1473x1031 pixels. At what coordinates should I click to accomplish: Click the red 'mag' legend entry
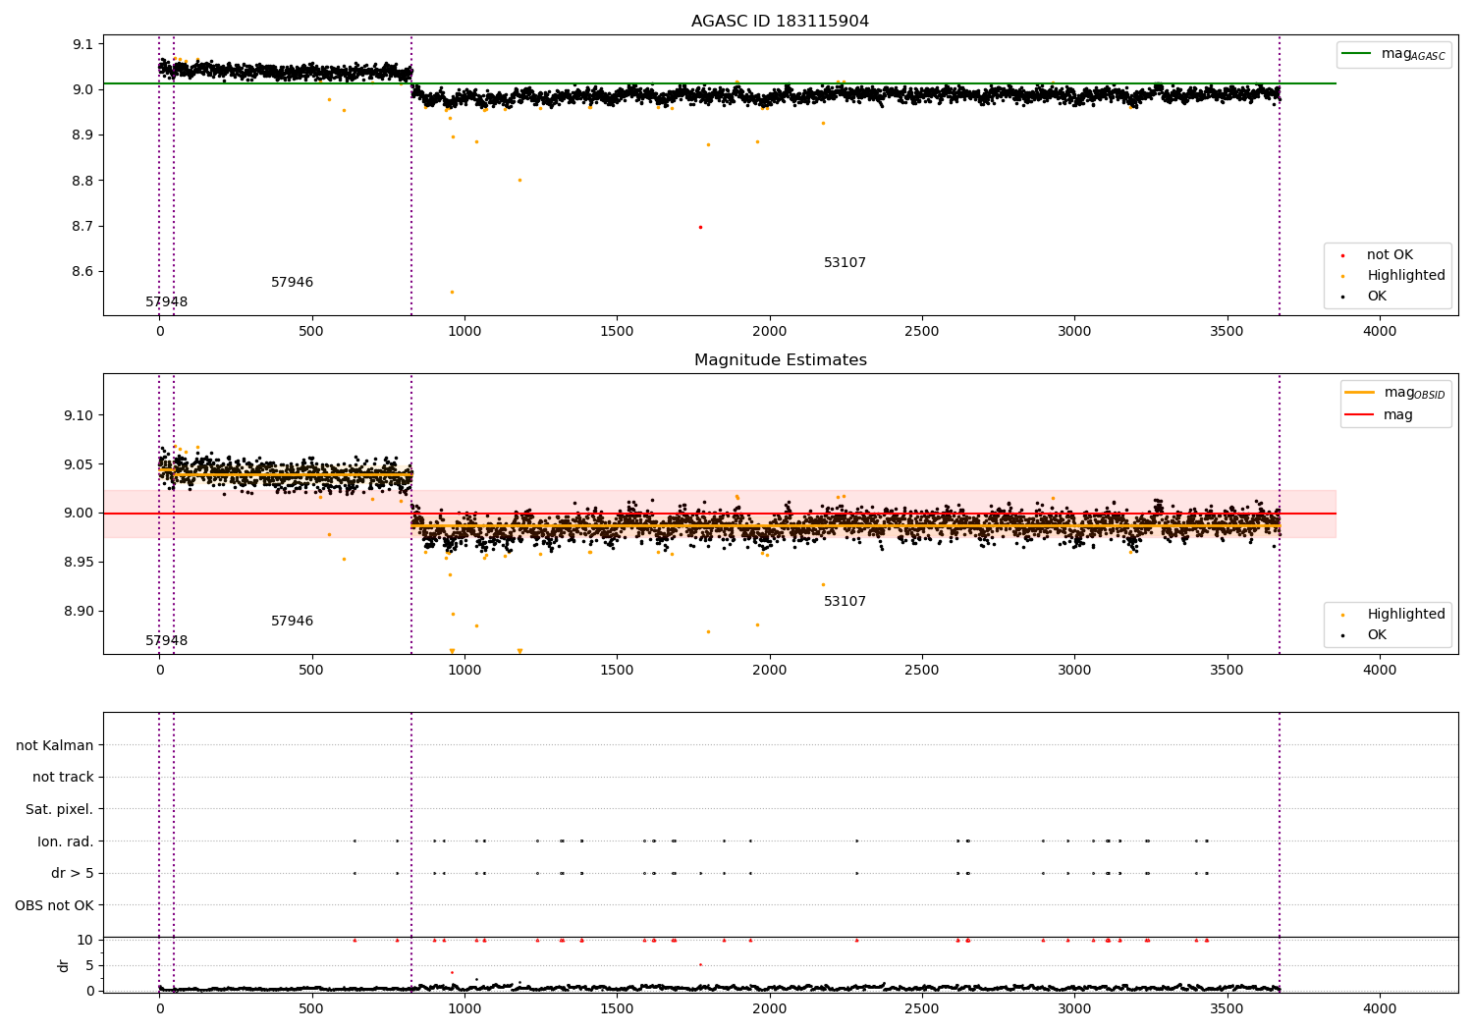(x=1380, y=415)
